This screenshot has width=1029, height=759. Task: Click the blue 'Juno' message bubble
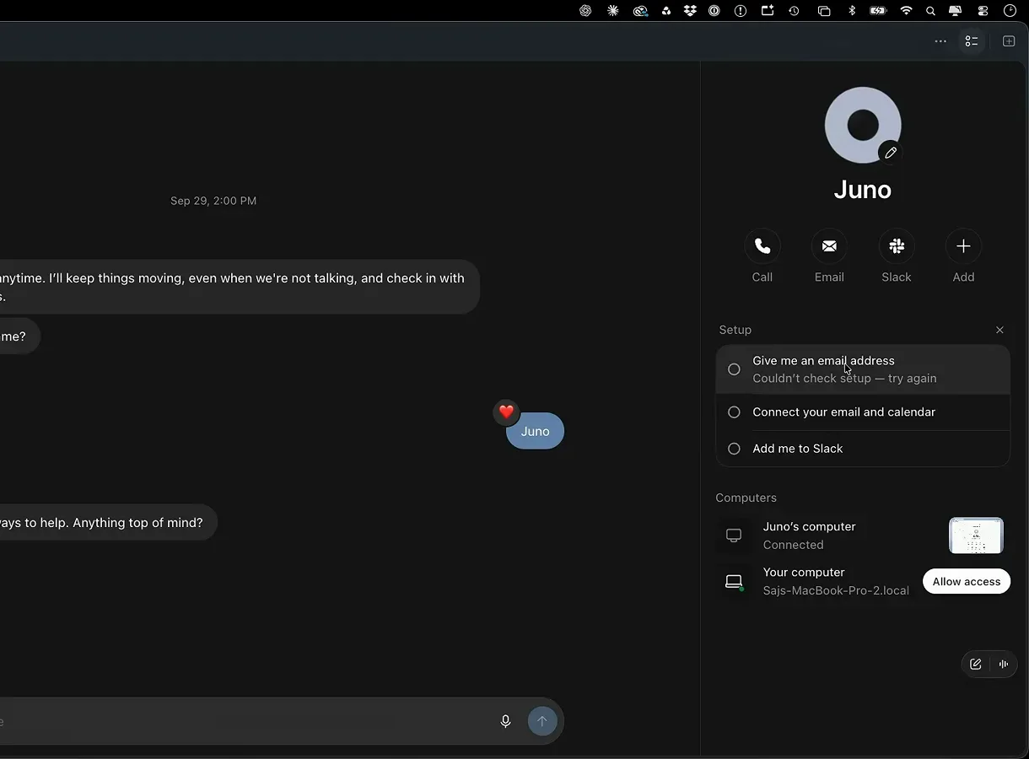pyautogui.click(x=535, y=431)
